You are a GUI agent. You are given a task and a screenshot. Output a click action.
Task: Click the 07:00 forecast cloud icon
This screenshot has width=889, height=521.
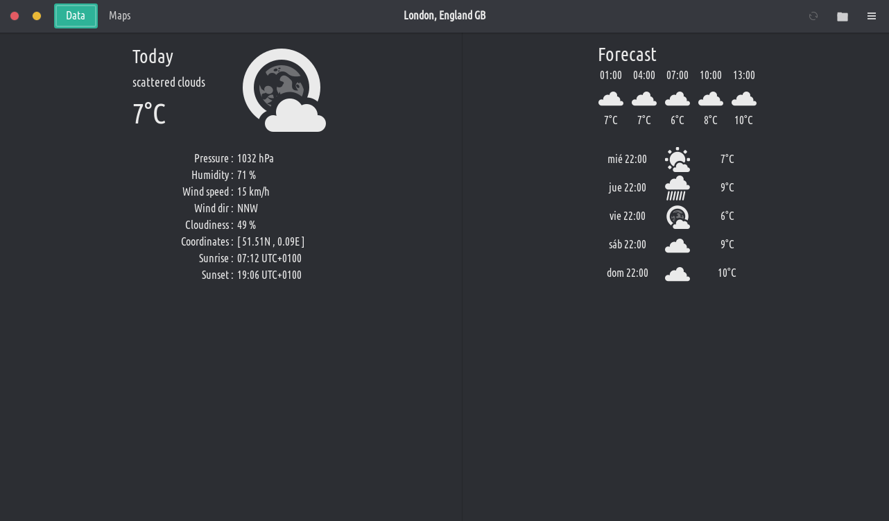(677, 99)
